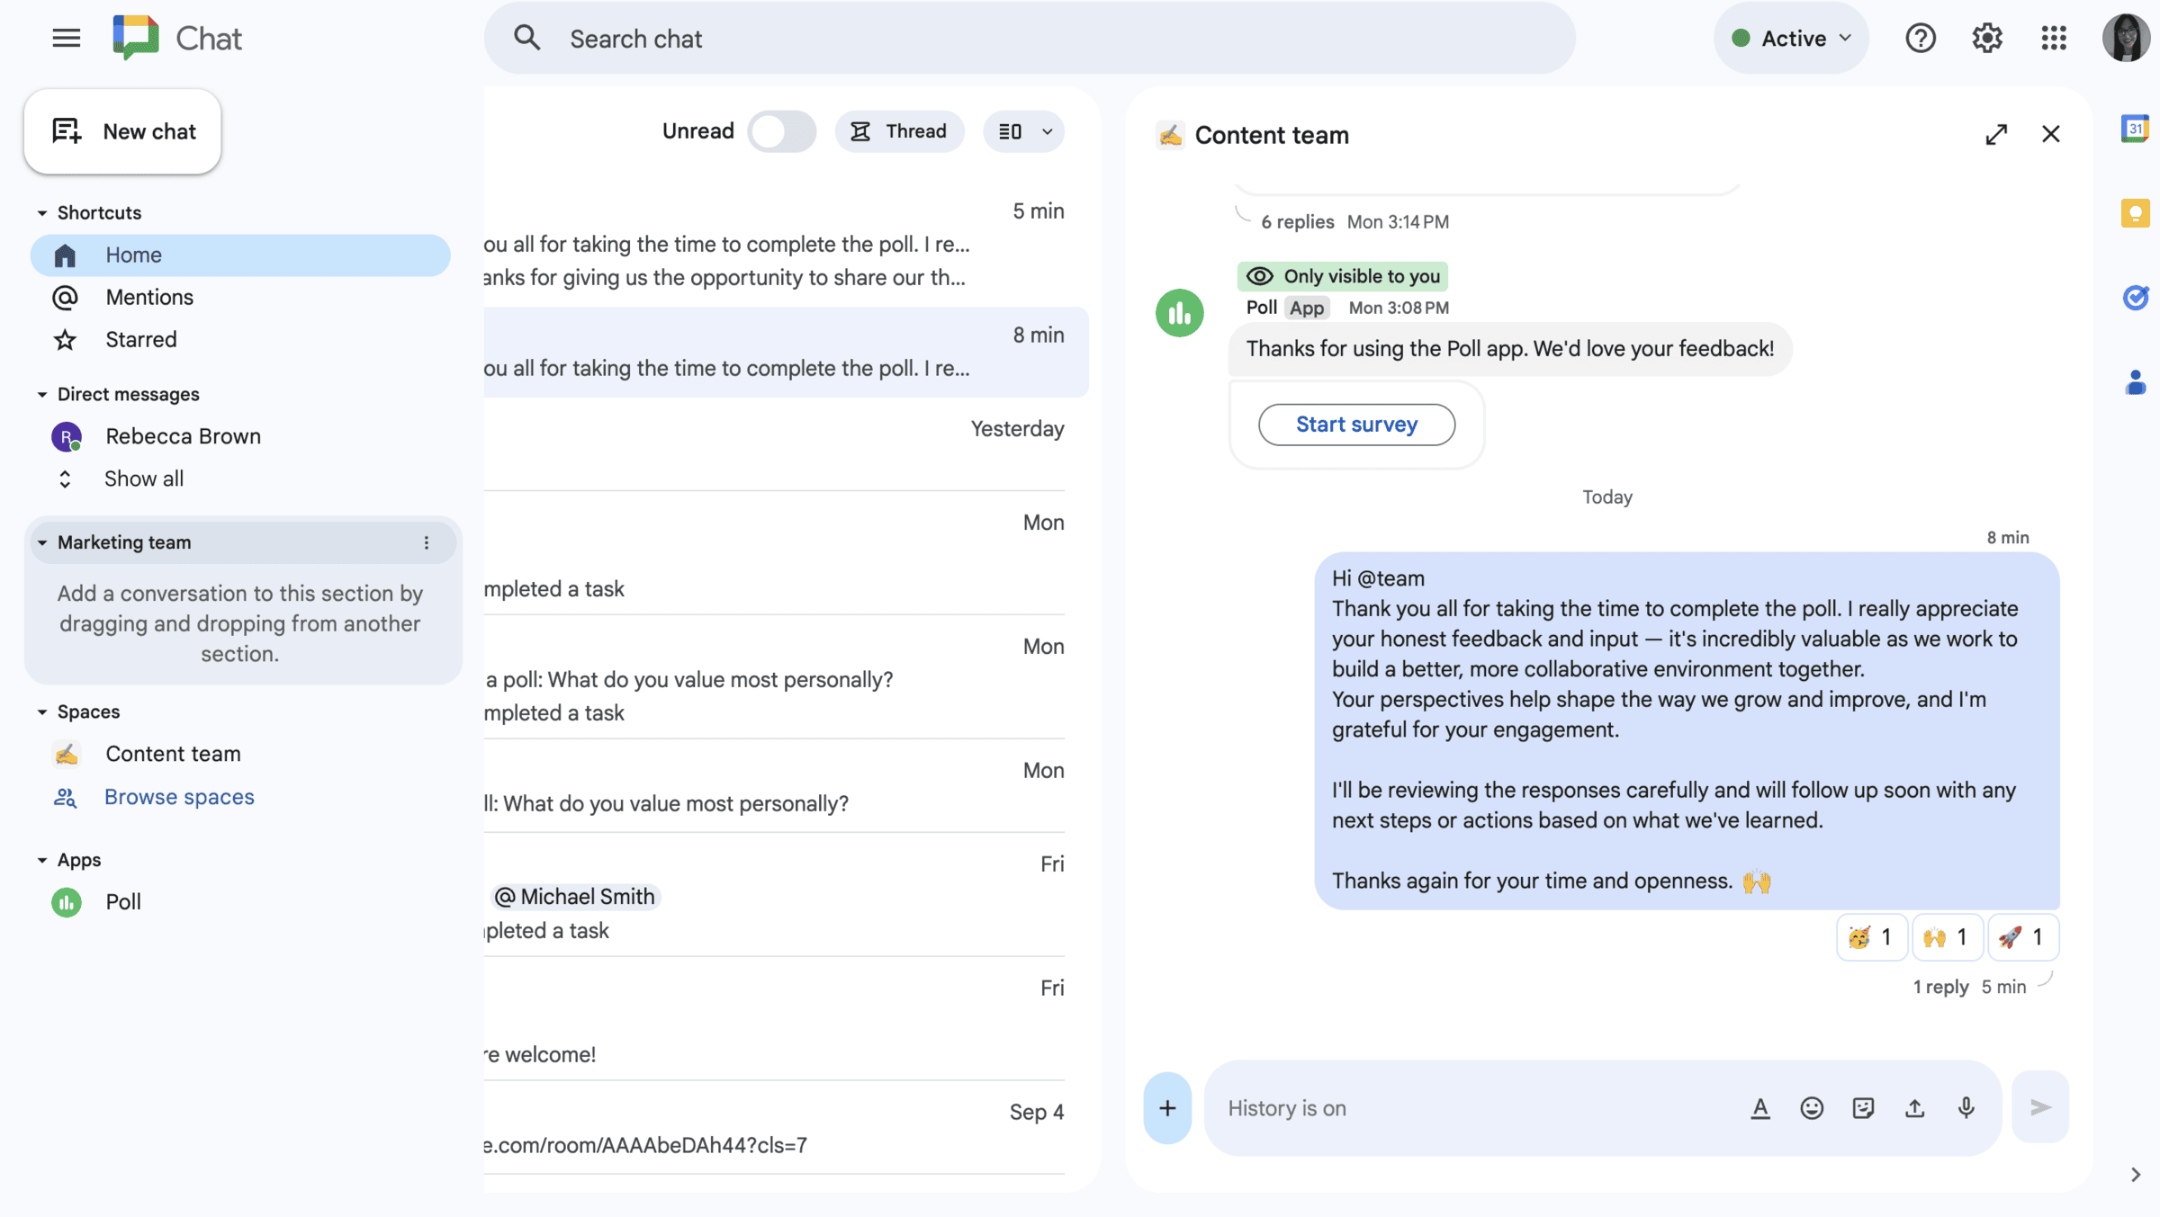Screen dimensions: 2160x1217
Task: Open text formatting in the message composer
Action: pyautogui.click(x=1760, y=1107)
